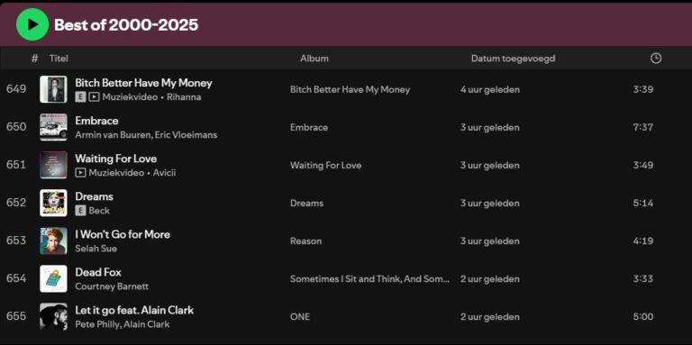Open the Reason album link
Screen dimensions: 692x345
(x=305, y=241)
